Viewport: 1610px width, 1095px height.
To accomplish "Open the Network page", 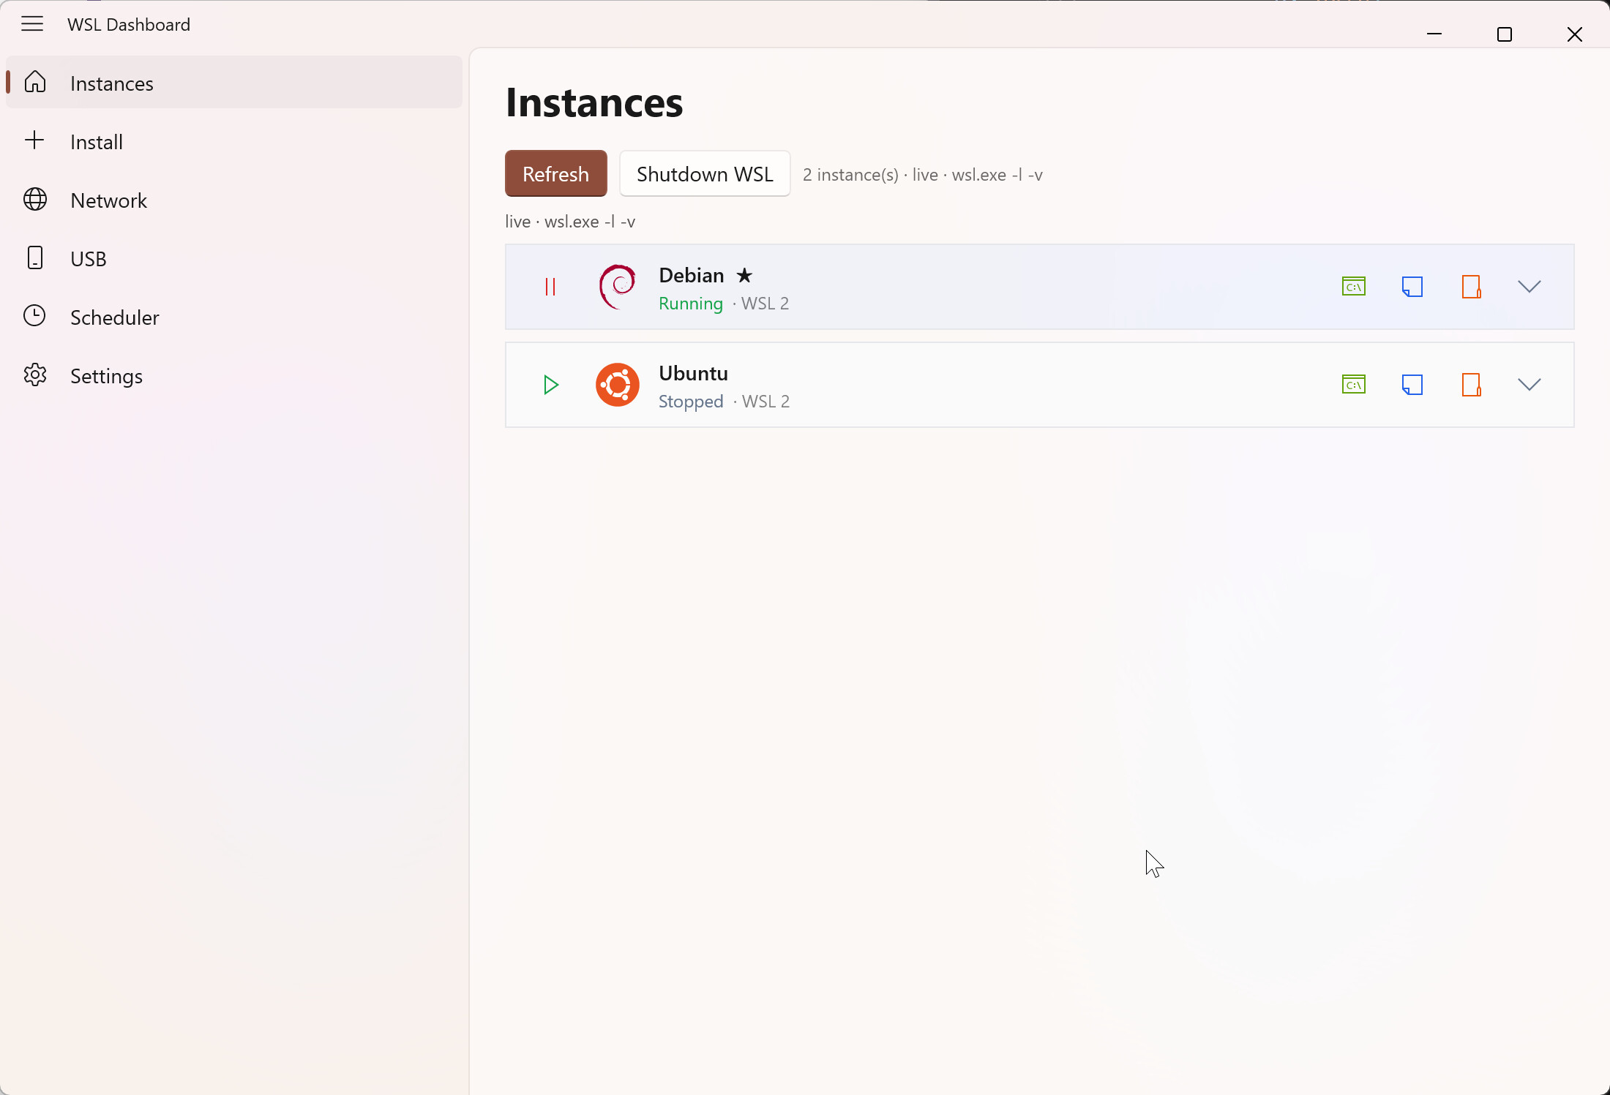I will tap(234, 200).
